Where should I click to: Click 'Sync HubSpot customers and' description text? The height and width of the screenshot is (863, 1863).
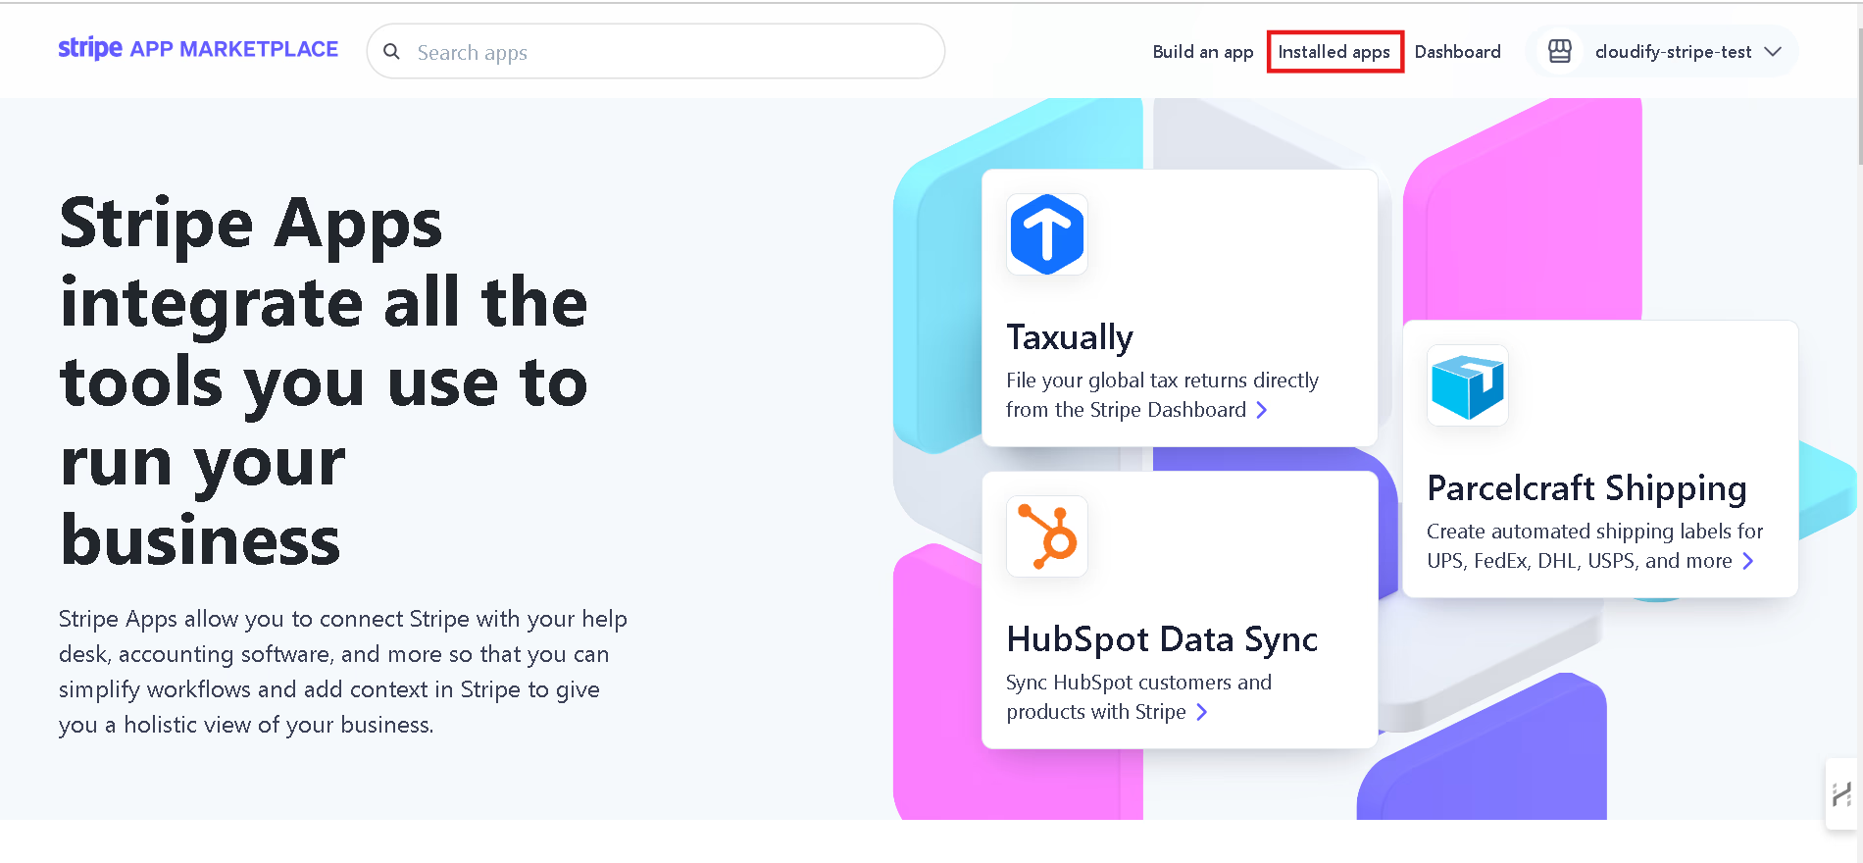pos(1138,683)
